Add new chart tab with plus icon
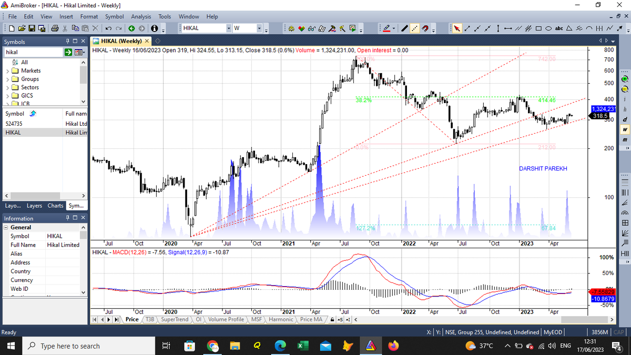Image resolution: width=631 pixels, height=355 pixels. click(157, 41)
